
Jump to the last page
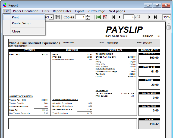156,17
